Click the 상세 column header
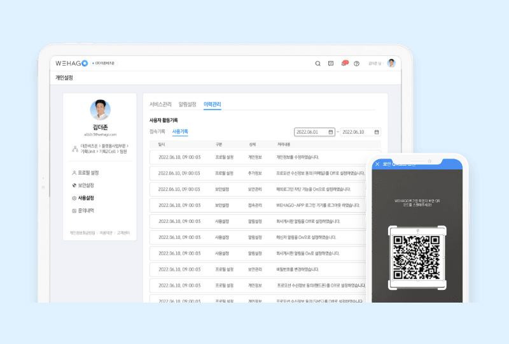This screenshot has height=344, width=509. pos(252,145)
